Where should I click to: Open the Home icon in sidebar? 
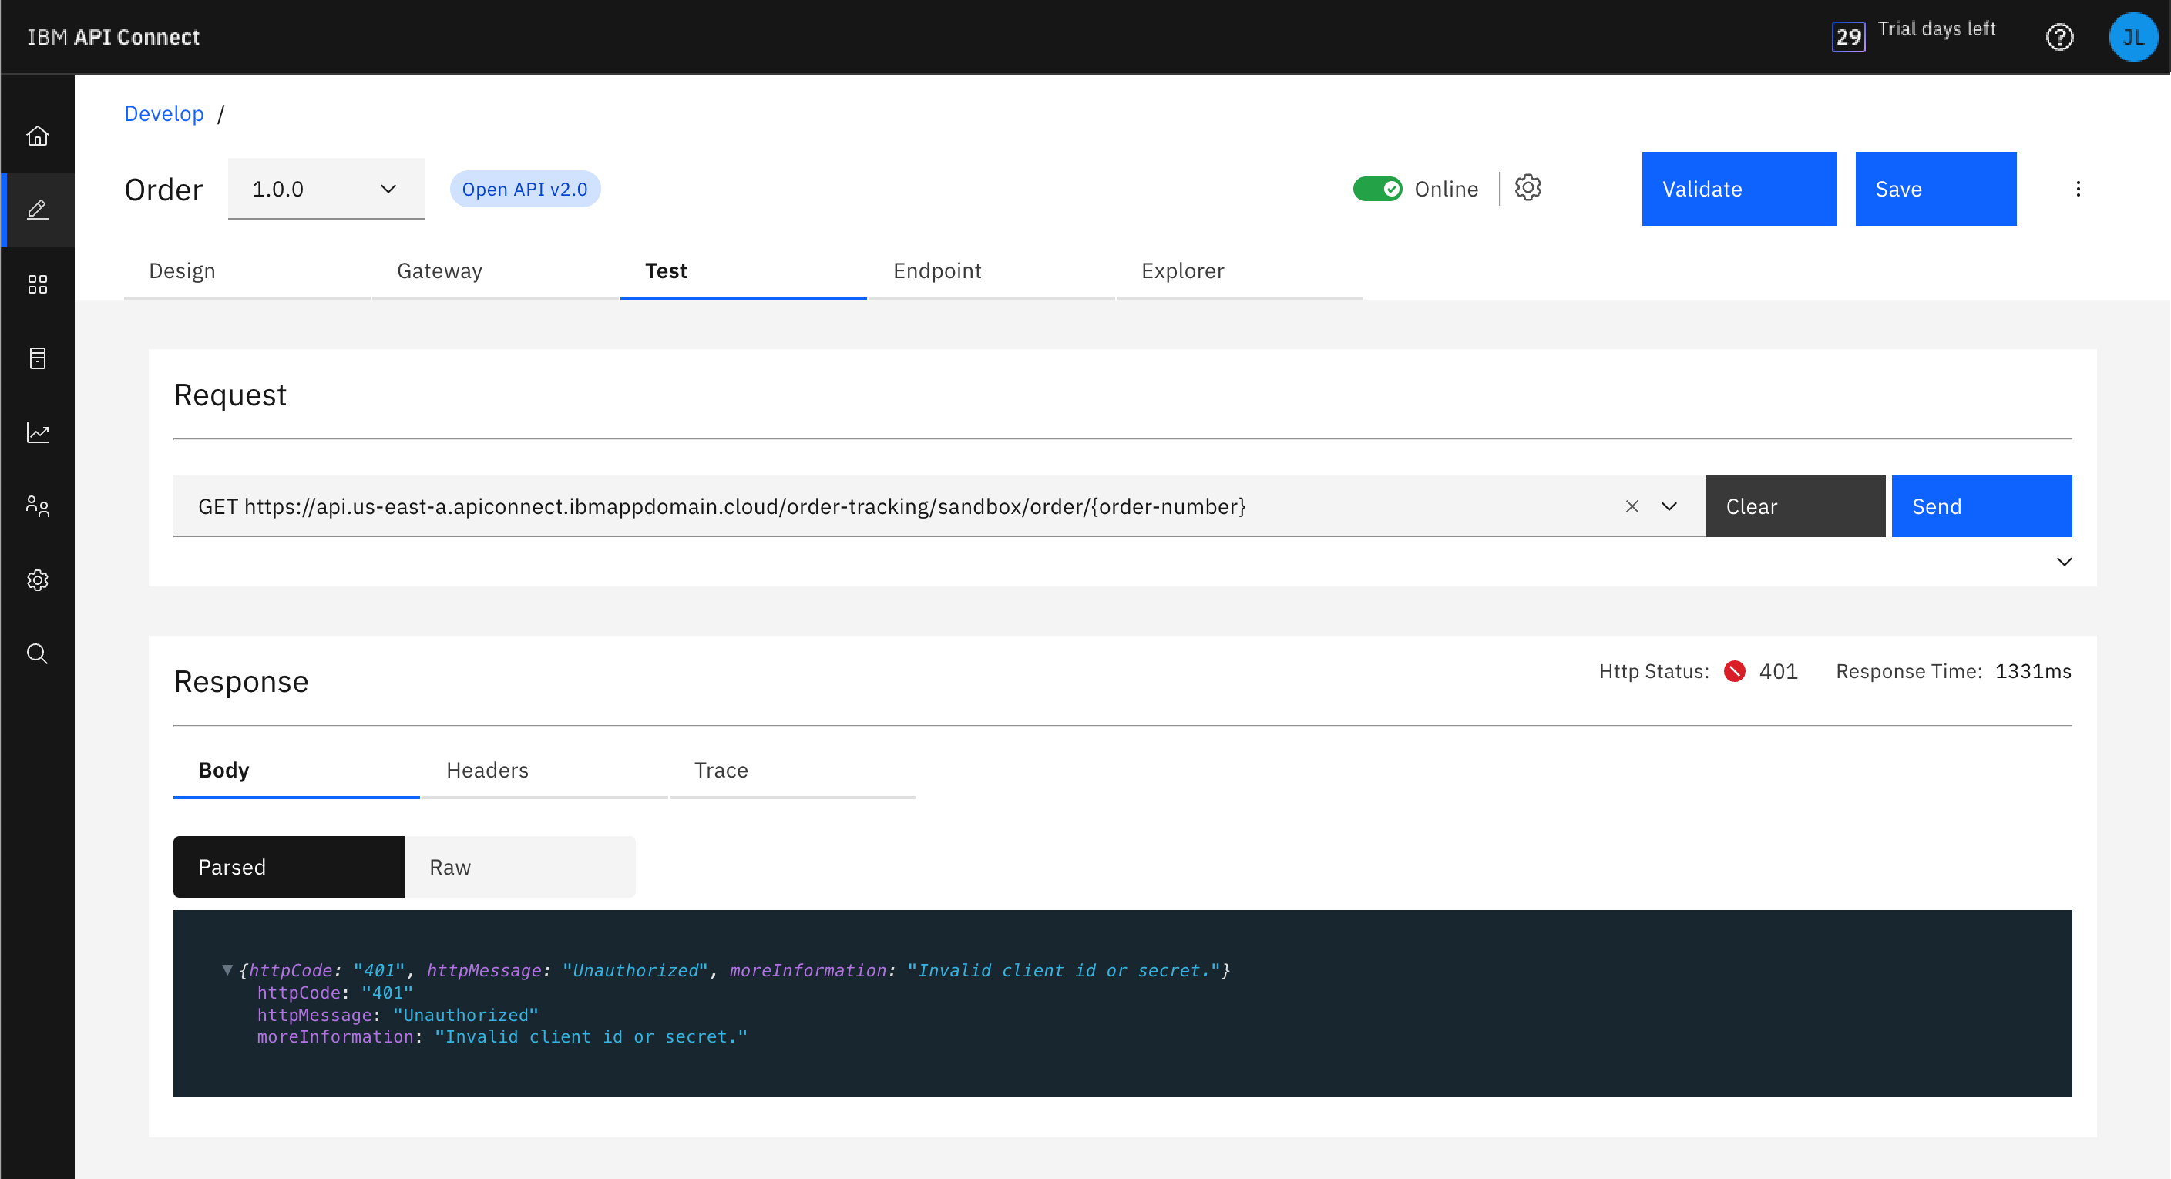37,136
